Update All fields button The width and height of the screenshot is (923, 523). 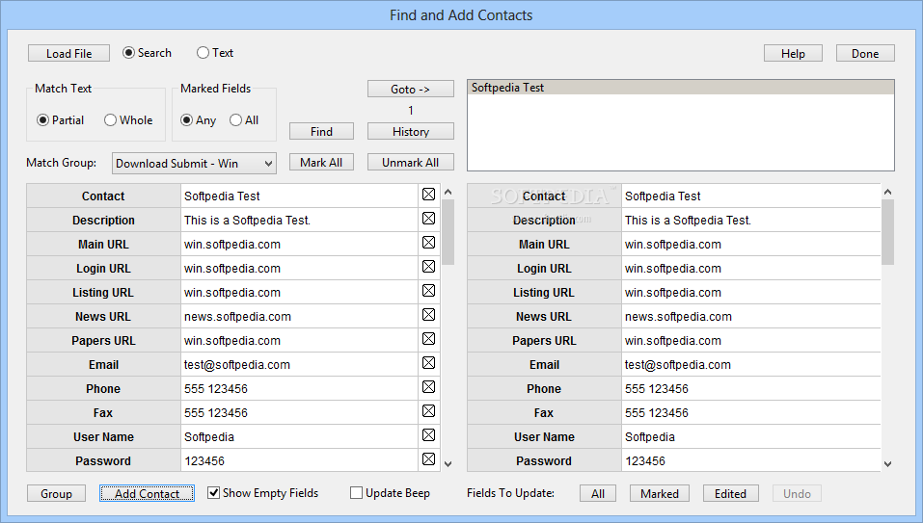click(598, 493)
